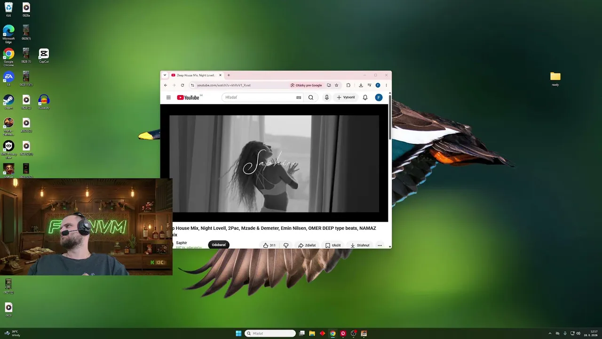Open a new Chrome tab
The width and height of the screenshot is (602, 339).
tap(229, 75)
